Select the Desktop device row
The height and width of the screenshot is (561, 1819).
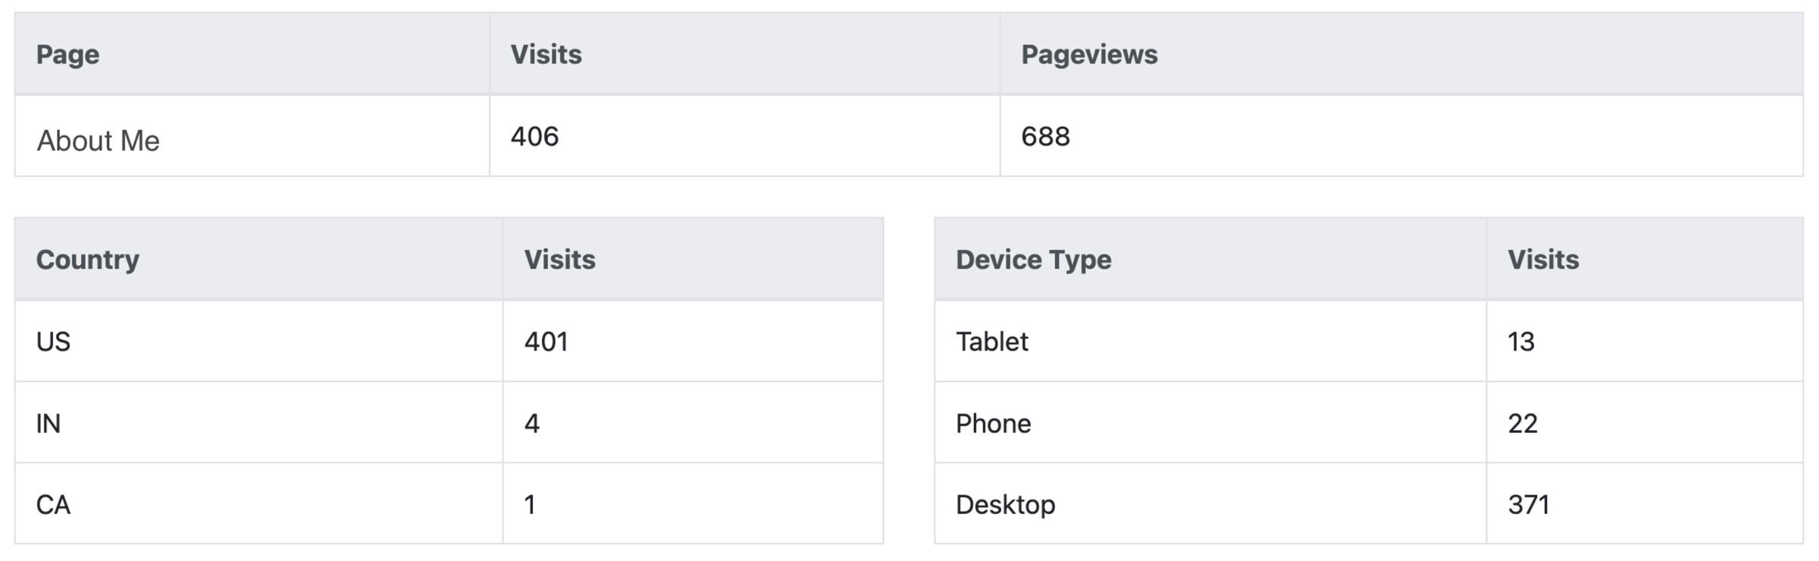(1005, 505)
